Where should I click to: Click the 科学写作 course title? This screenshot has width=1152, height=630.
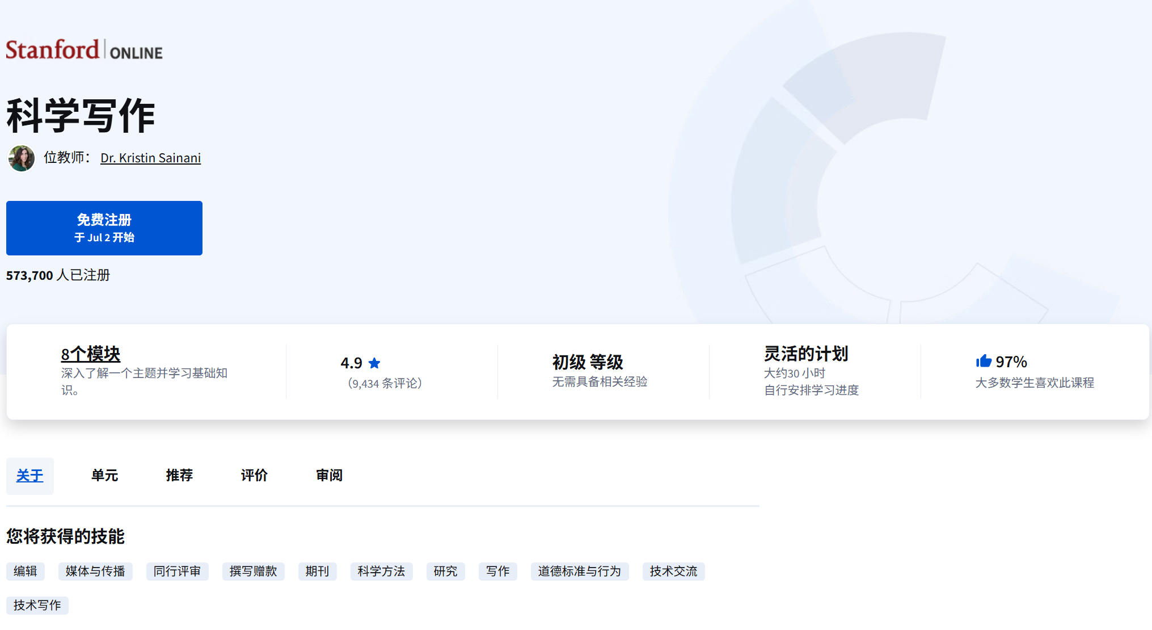pyautogui.click(x=81, y=116)
